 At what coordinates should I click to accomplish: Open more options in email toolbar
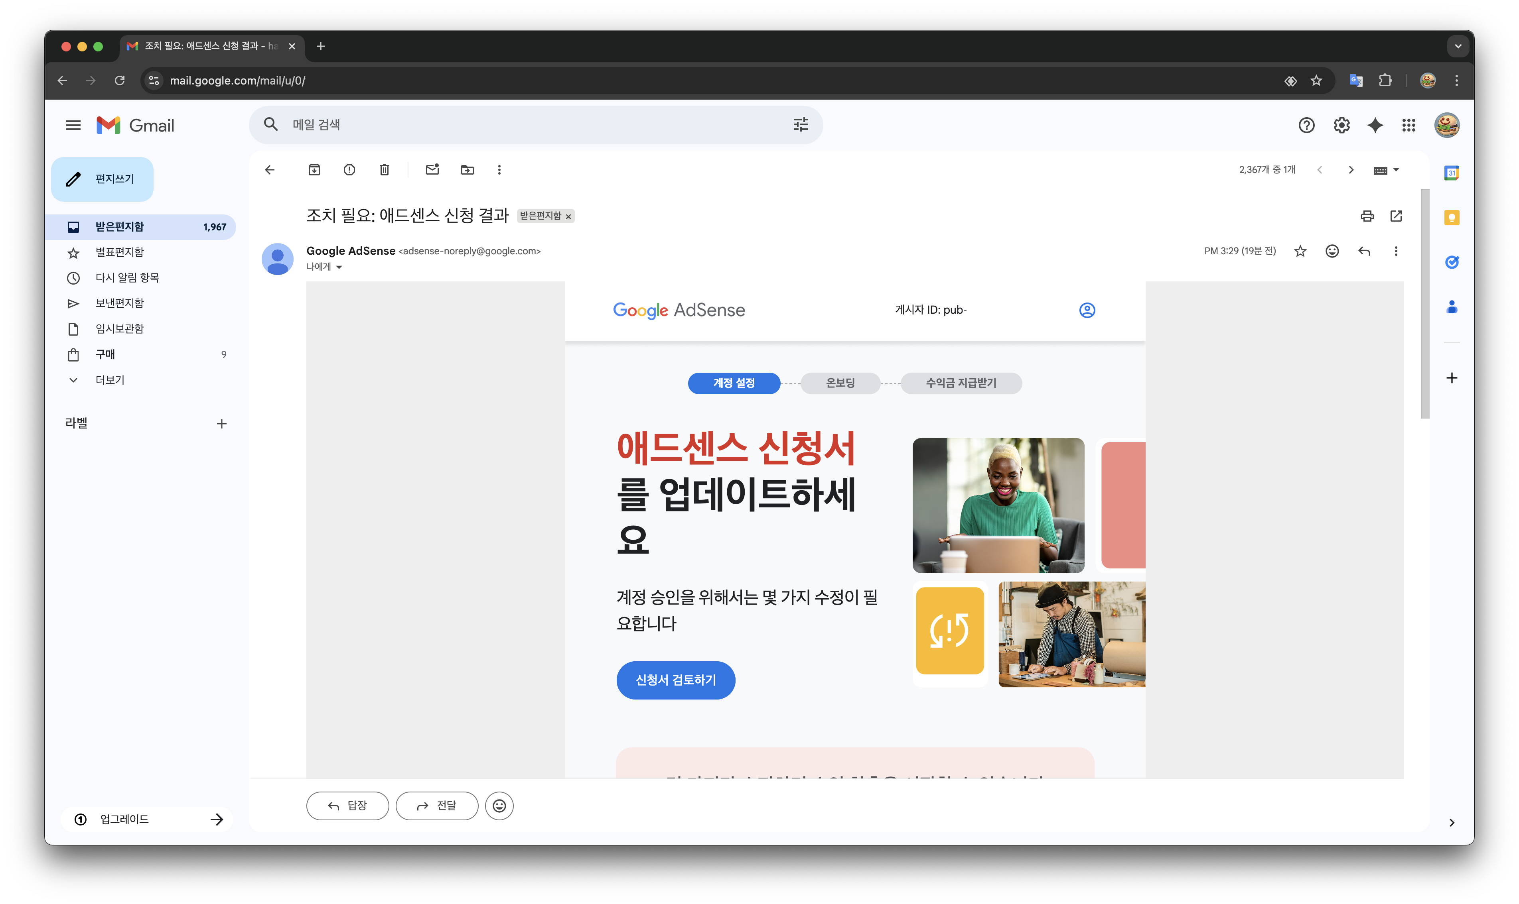499,170
